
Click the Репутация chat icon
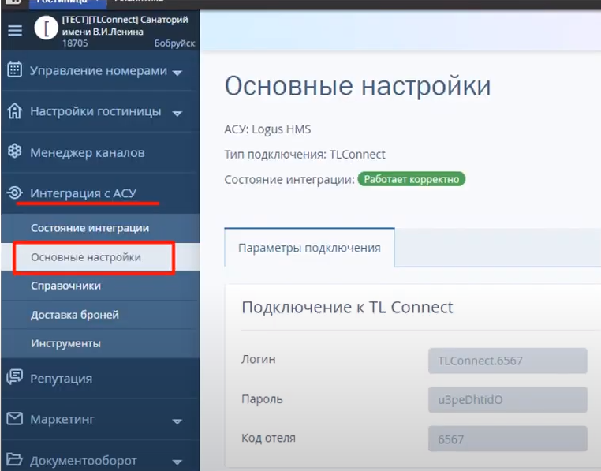pos(14,377)
